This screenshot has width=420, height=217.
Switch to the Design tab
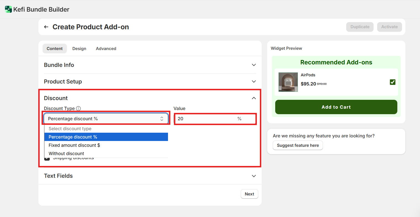tap(79, 49)
